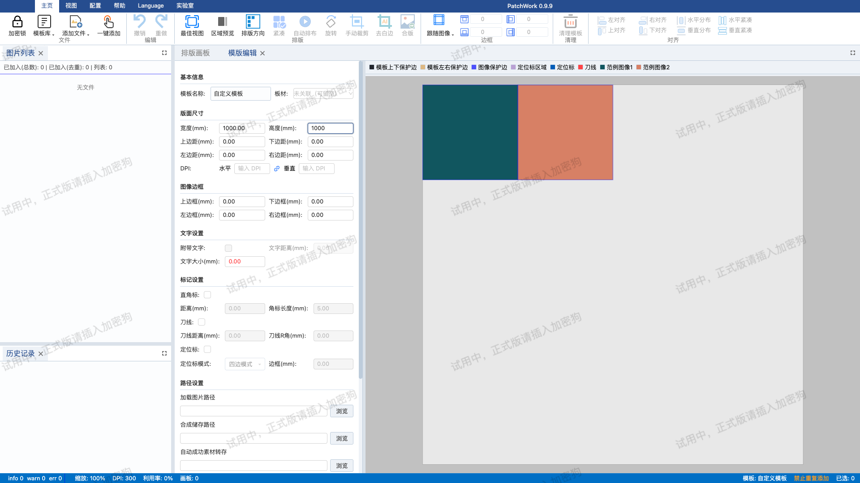Click the 垂直紧凑 vertical compact icon
The image size is (860, 483).
point(722,30)
